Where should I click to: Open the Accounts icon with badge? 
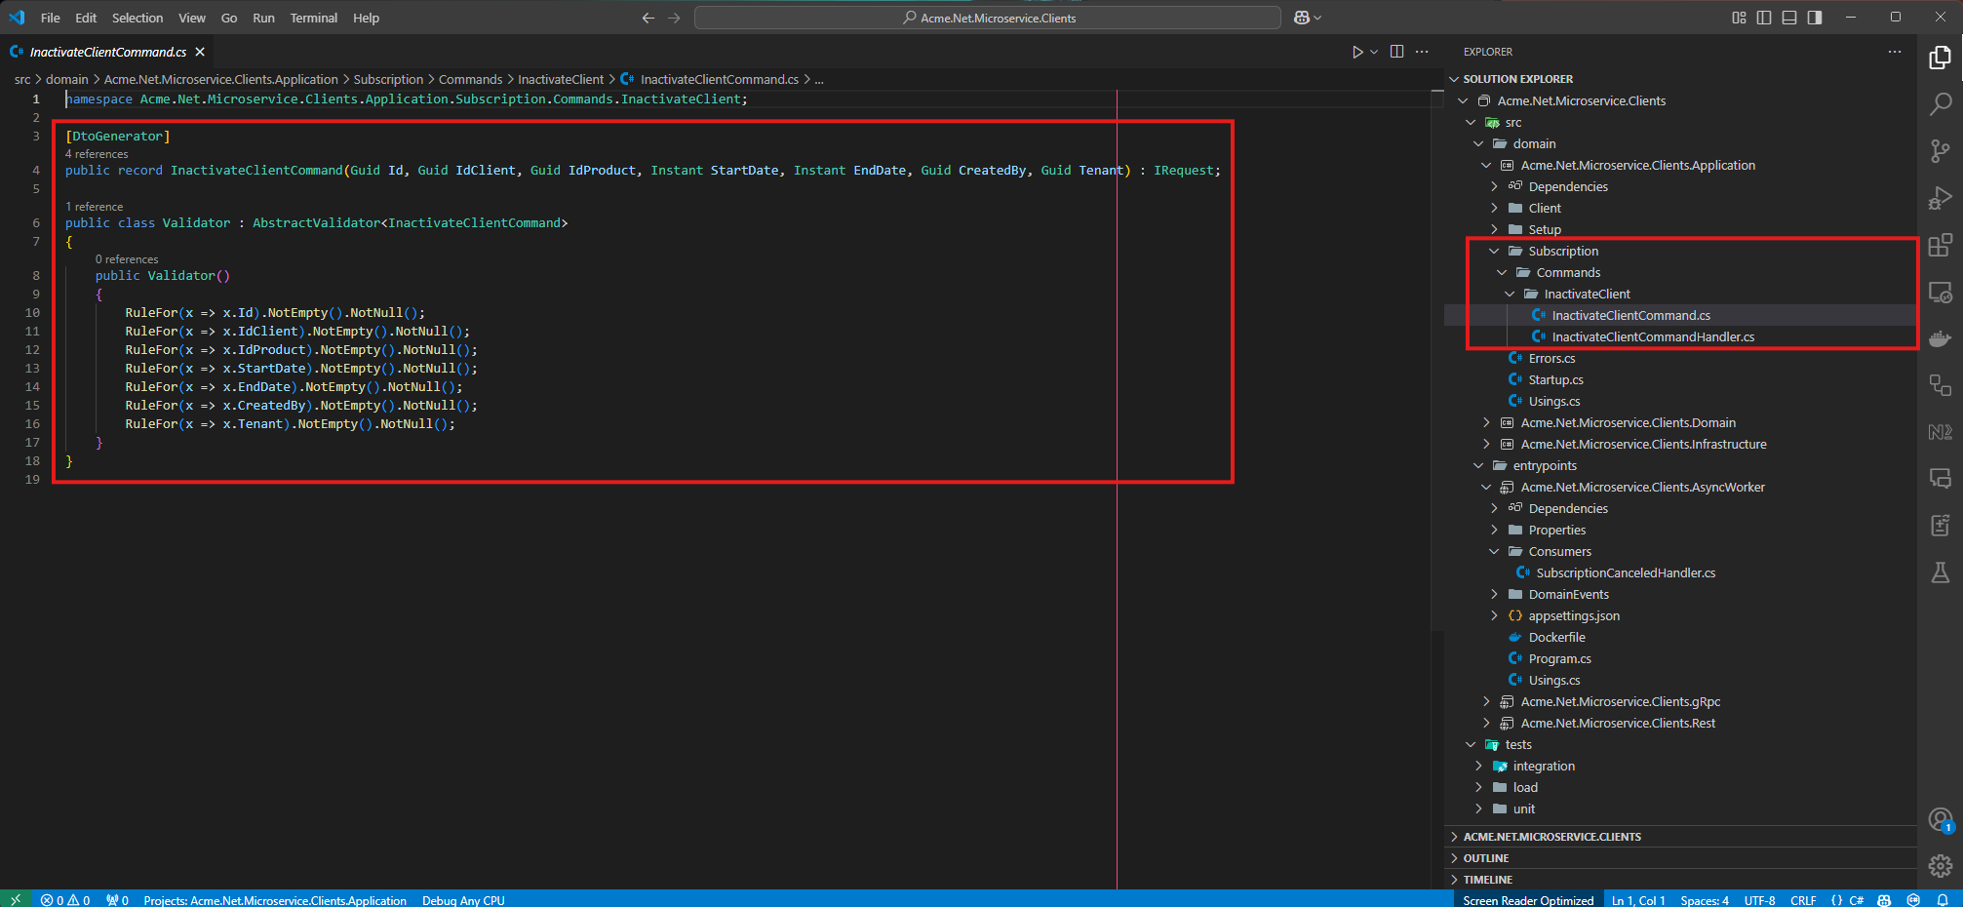point(1941,819)
